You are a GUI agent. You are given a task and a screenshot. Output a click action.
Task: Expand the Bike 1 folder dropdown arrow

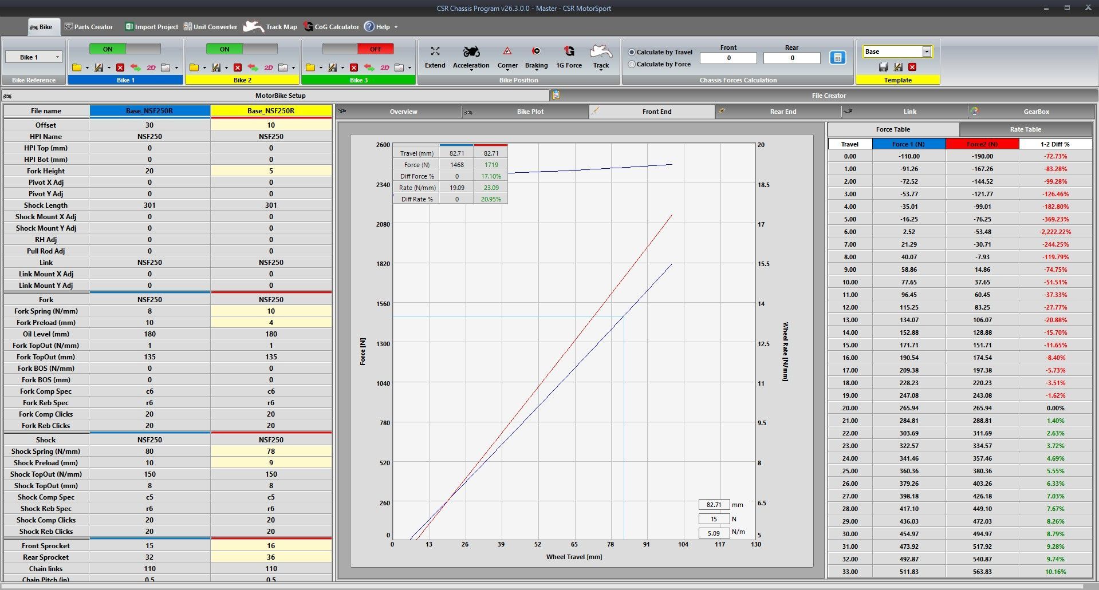87,68
